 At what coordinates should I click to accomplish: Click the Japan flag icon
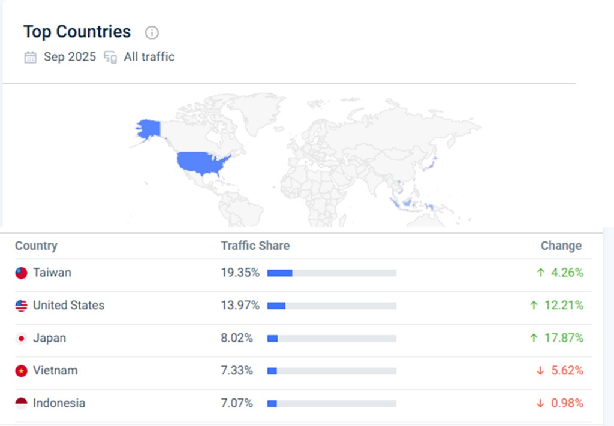click(22, 339)
